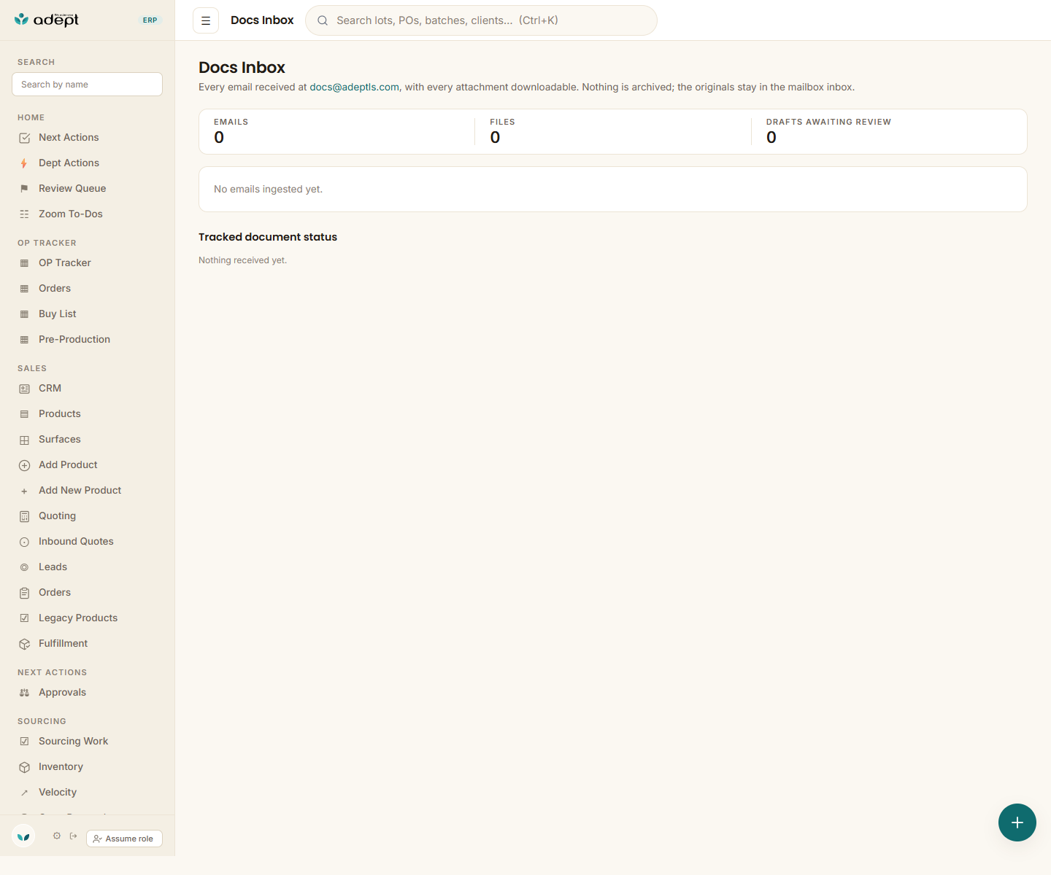Screen dimensions: 1051x875
Task: Open Legacy Products from the sidebar
Action: 88,618
